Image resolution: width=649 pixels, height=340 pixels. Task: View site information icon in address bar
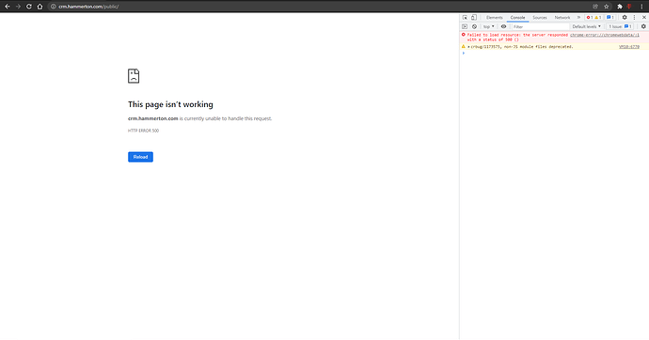point(53,7)
